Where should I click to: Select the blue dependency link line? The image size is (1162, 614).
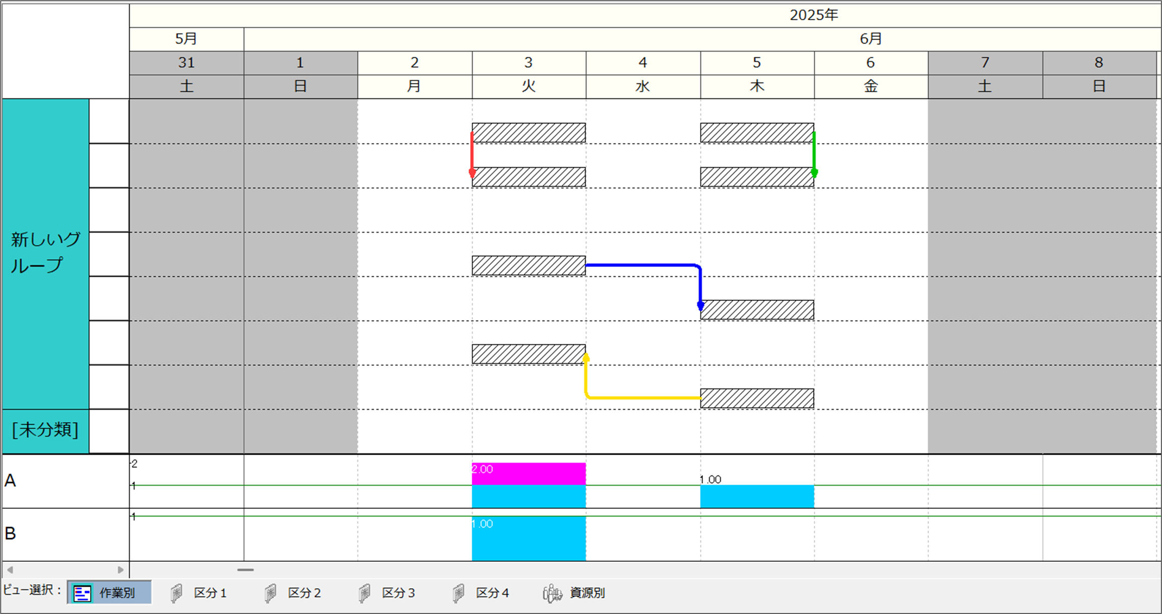coord(642,265)
